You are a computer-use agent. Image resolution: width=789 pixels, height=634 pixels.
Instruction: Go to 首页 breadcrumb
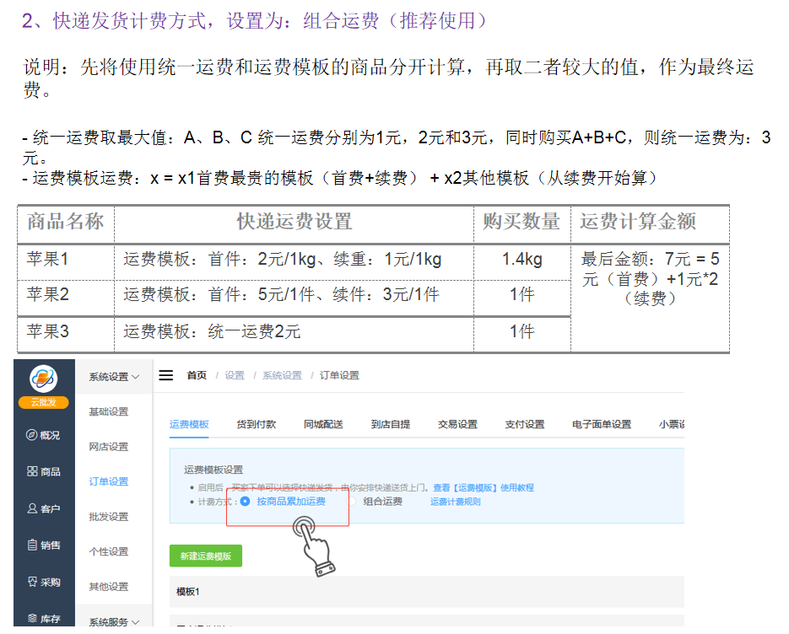click(x=197, y=375)
